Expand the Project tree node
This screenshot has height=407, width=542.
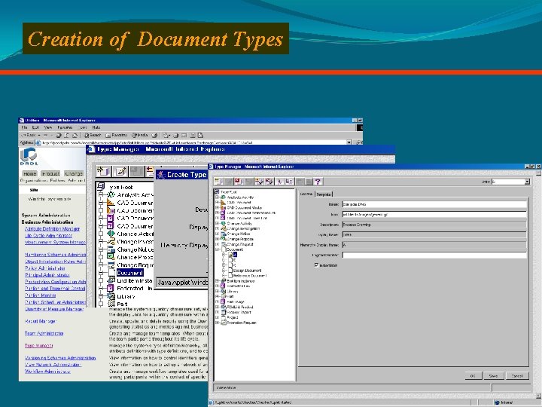216,318
